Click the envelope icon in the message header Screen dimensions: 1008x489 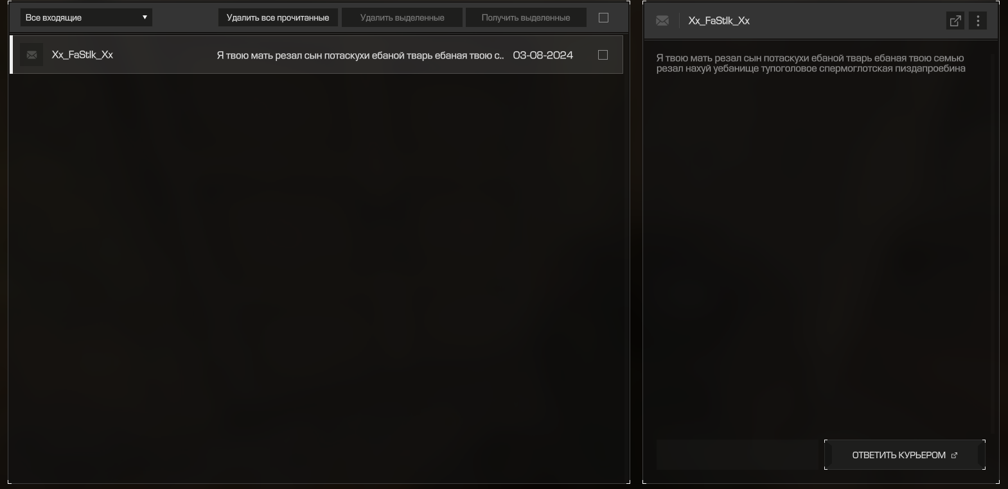(x=662, y=21)
